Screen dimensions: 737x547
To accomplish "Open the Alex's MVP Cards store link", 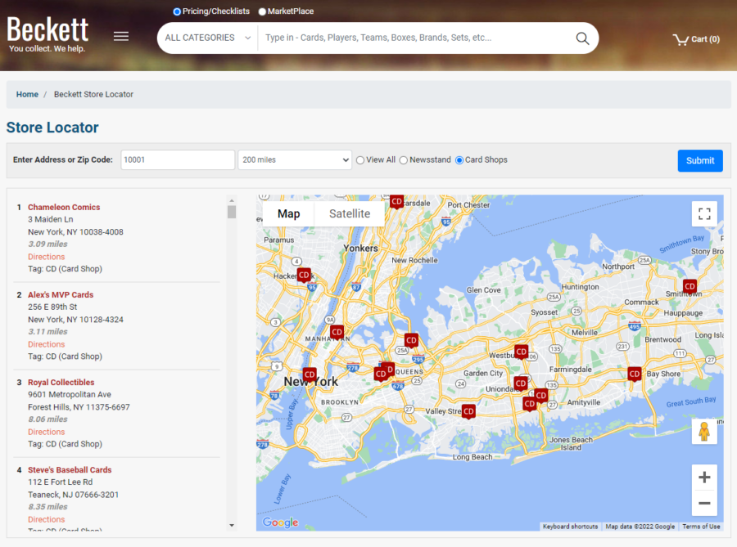I will pyautogui.click(x=61, y=294).
